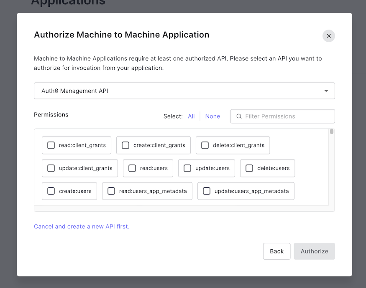The width and height of the screenshot is (366, 288).
Task: Click the Authorize button
Action: (x=314, y=251)
